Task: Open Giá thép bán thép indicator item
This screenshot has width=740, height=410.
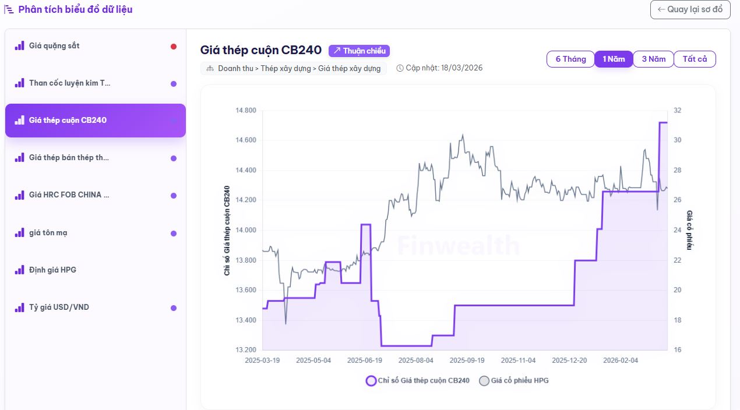Action: [69, 158]
